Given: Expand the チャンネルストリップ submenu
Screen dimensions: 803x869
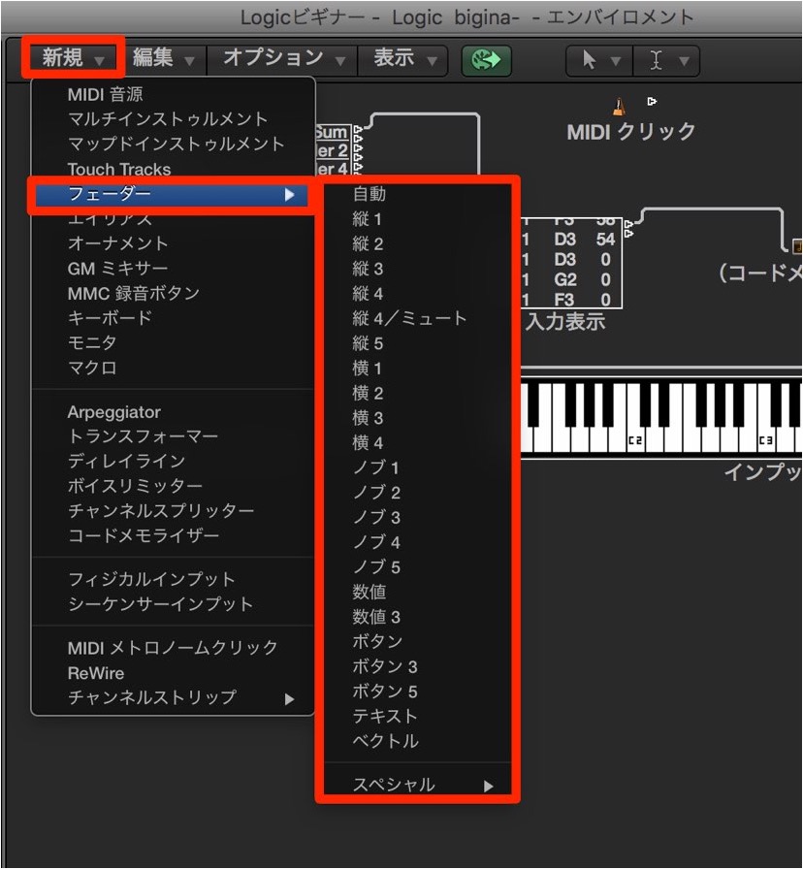Looking at the screenshot, I should coord(173,697).
